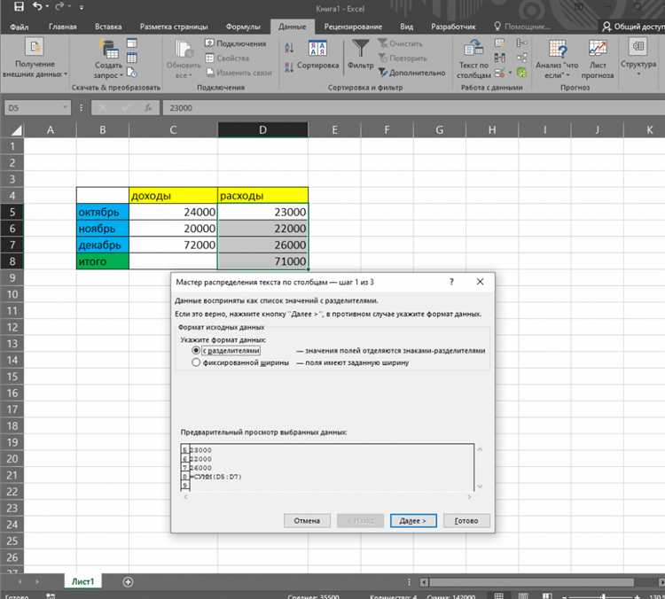
Task: Open the Customize Quick Access Toolbar dropdown
Action: pos(82,7)
